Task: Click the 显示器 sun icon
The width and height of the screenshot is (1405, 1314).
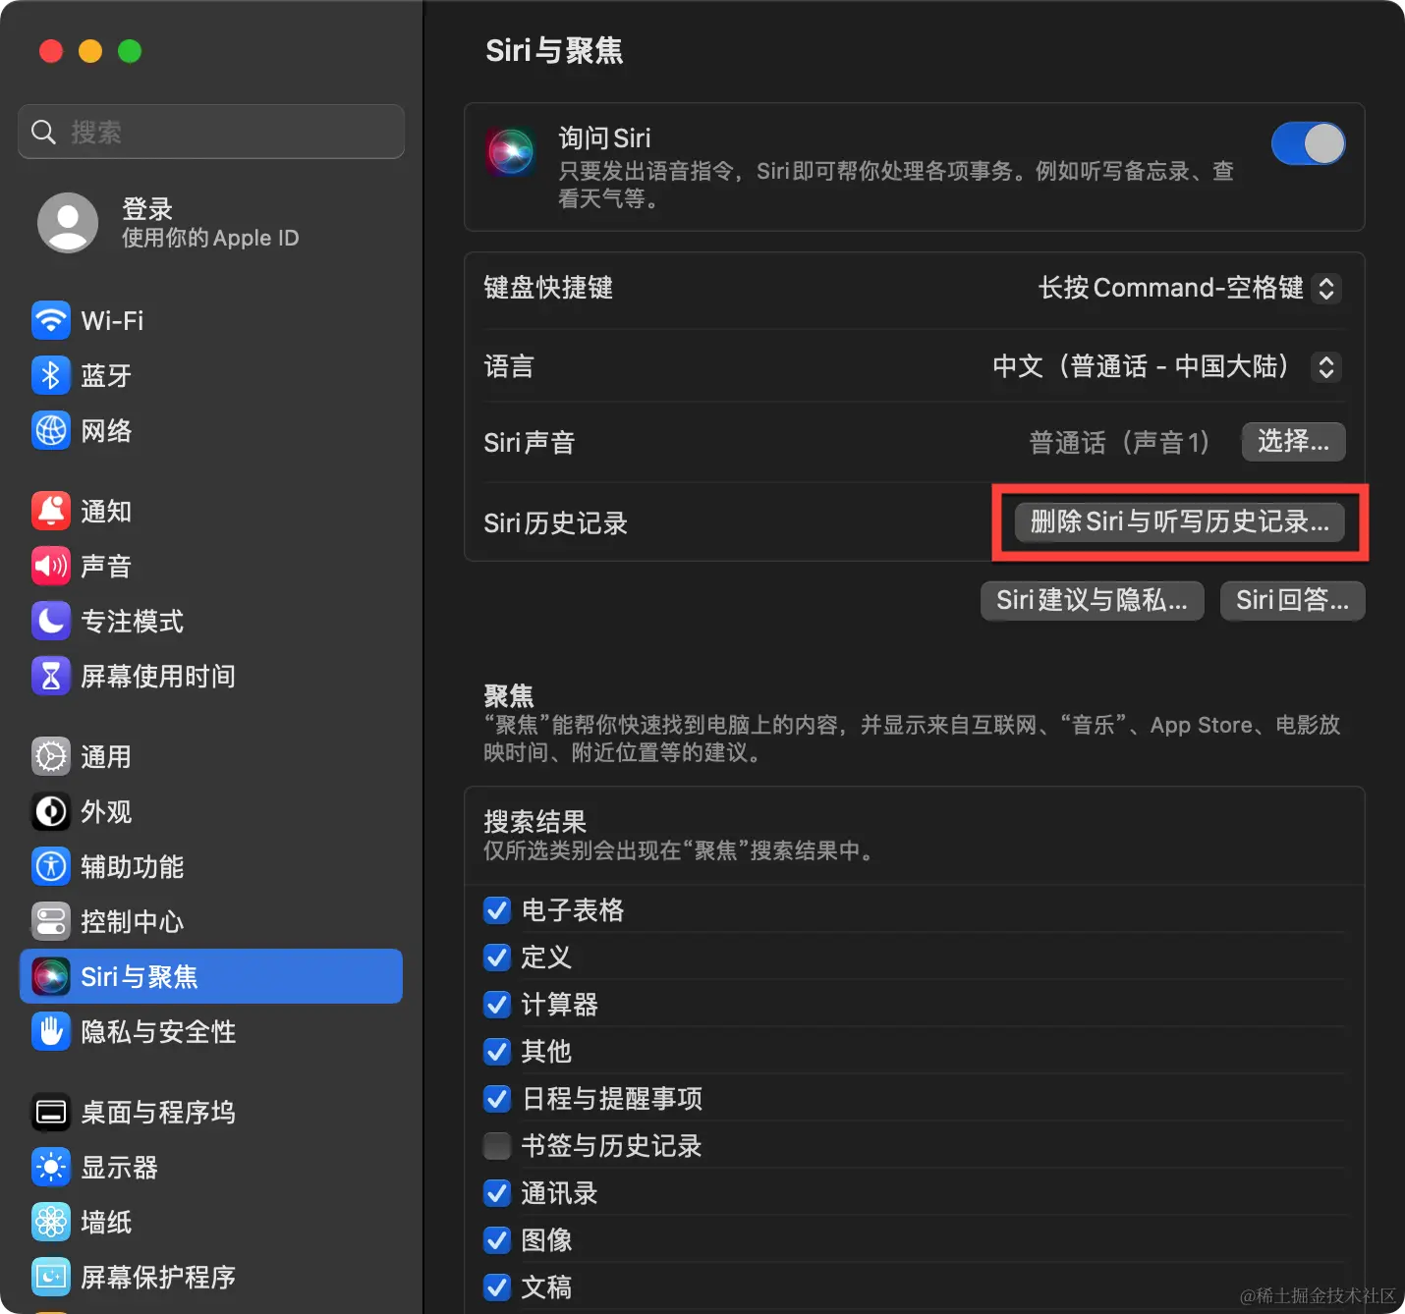Action: tap(51, 1167)
